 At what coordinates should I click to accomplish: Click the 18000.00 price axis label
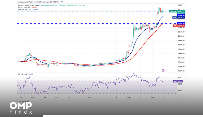pos(181,54)
